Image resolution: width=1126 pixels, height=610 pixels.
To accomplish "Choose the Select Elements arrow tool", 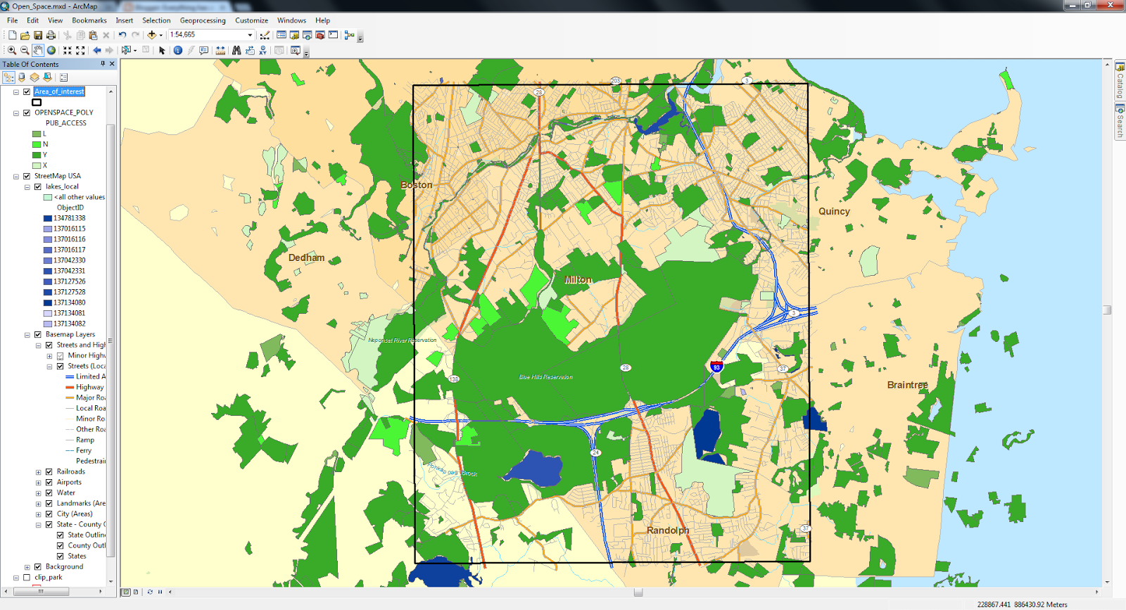I will pos(162,50).
